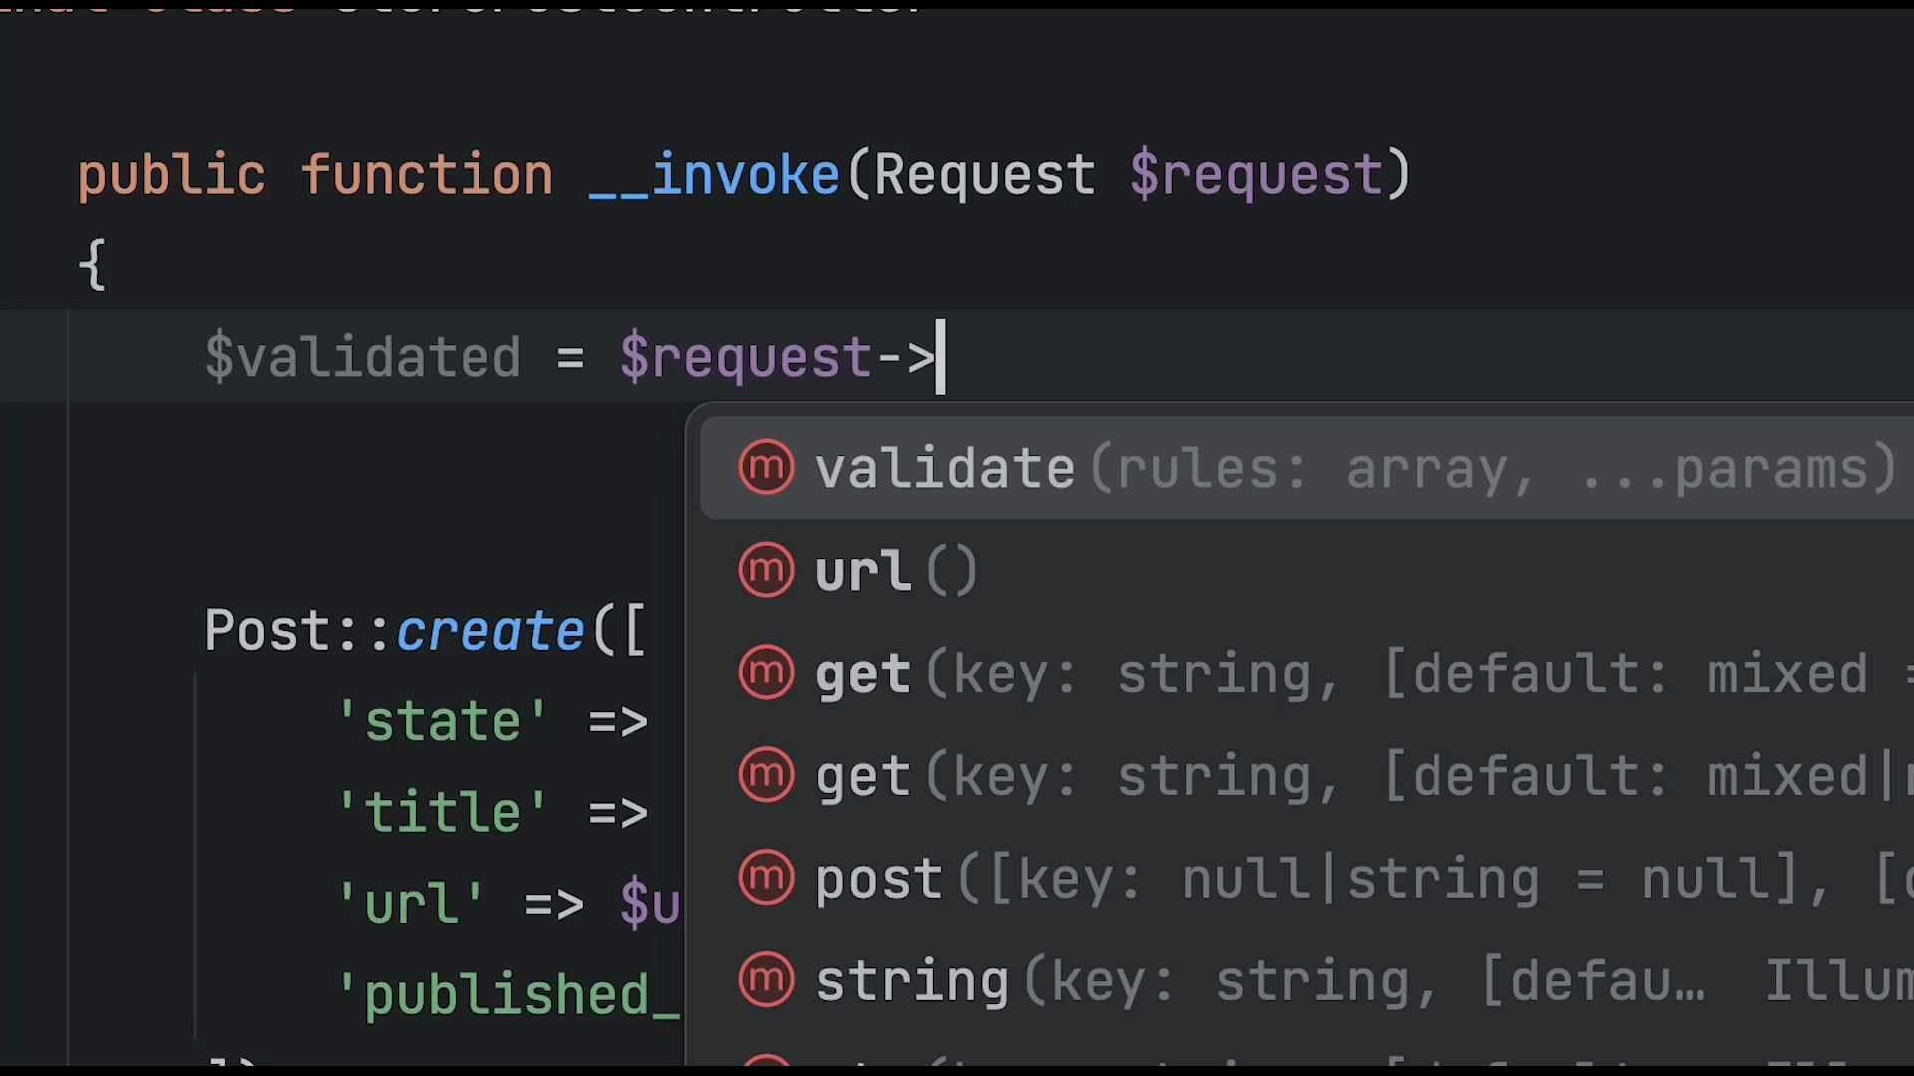Click method icon of second get entry
1914x1076 pixels.
[766, 775]
